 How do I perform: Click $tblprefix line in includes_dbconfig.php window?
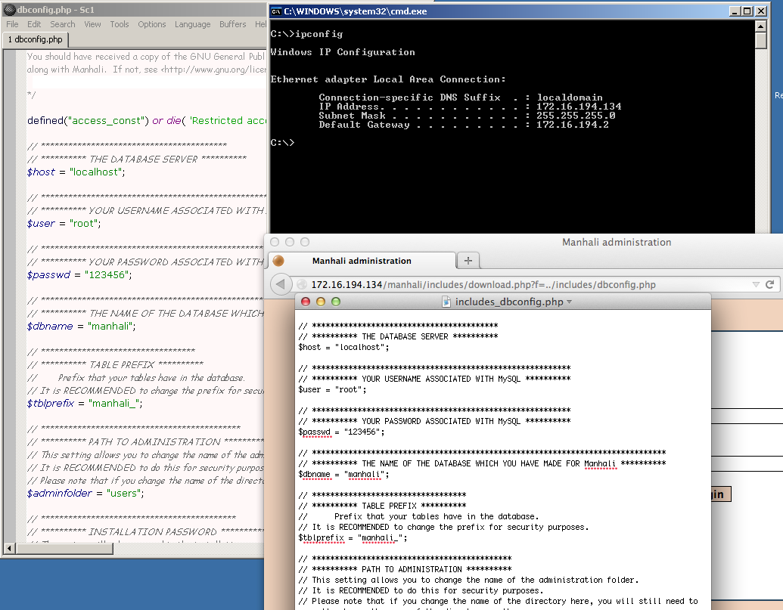[353, 537]
